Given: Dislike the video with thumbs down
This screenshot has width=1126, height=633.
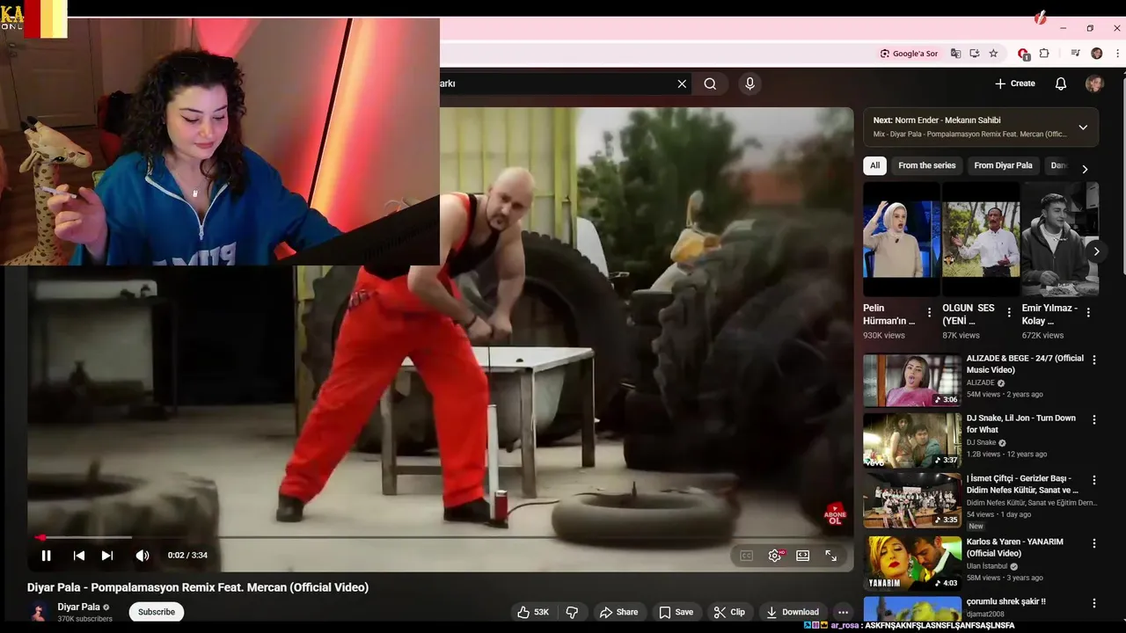Looking at the screenshot, I should coord(572,612).
